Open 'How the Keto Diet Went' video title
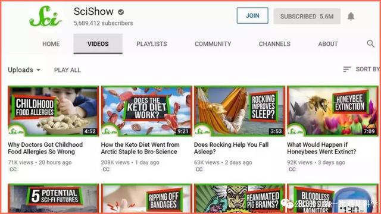Image resolution: width=381 pixels, height=214 pixels. click(140, 148)
